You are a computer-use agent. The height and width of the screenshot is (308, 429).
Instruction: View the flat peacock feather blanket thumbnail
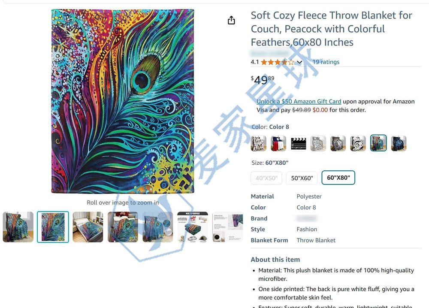(x=53, y=227)
